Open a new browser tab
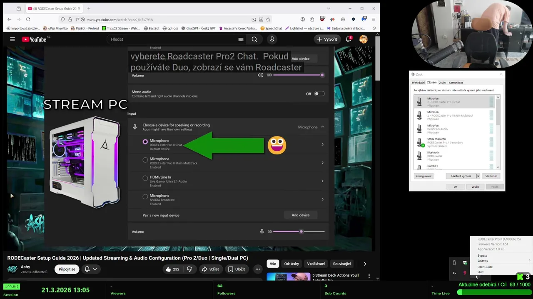 click(89, 8)
